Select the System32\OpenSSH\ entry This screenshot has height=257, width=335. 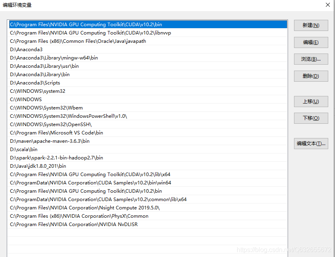click(148, 125)
